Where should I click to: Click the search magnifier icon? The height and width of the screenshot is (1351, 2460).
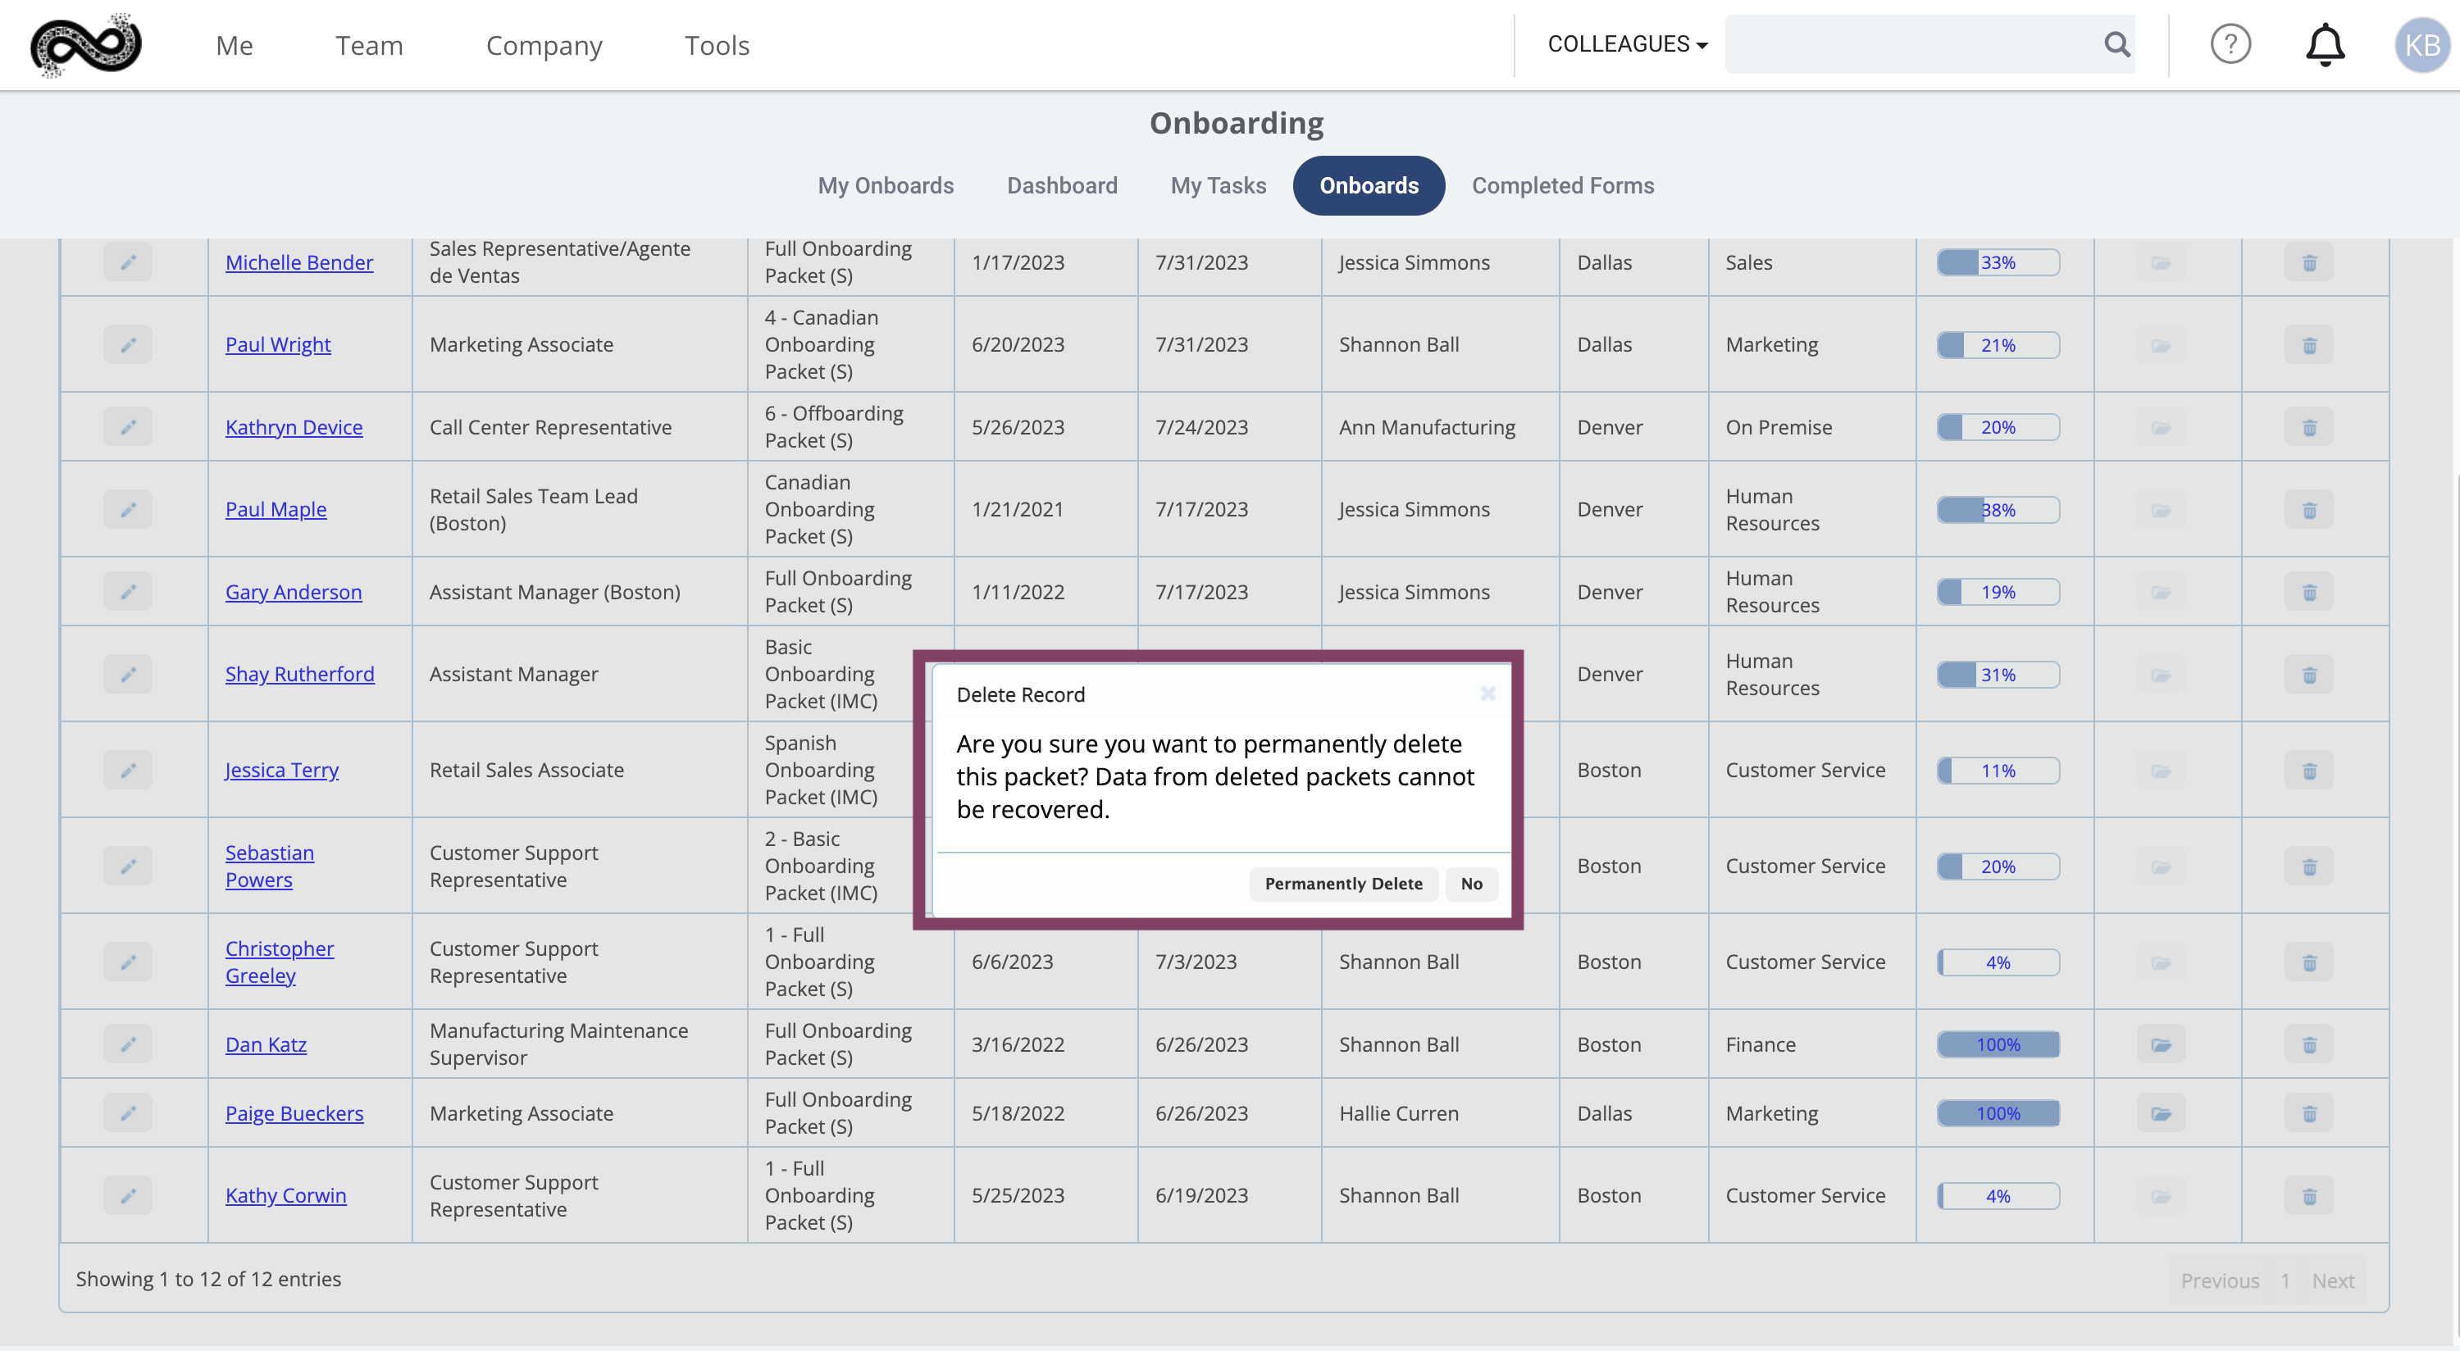pyautogui.click(x=2116, y=44)
